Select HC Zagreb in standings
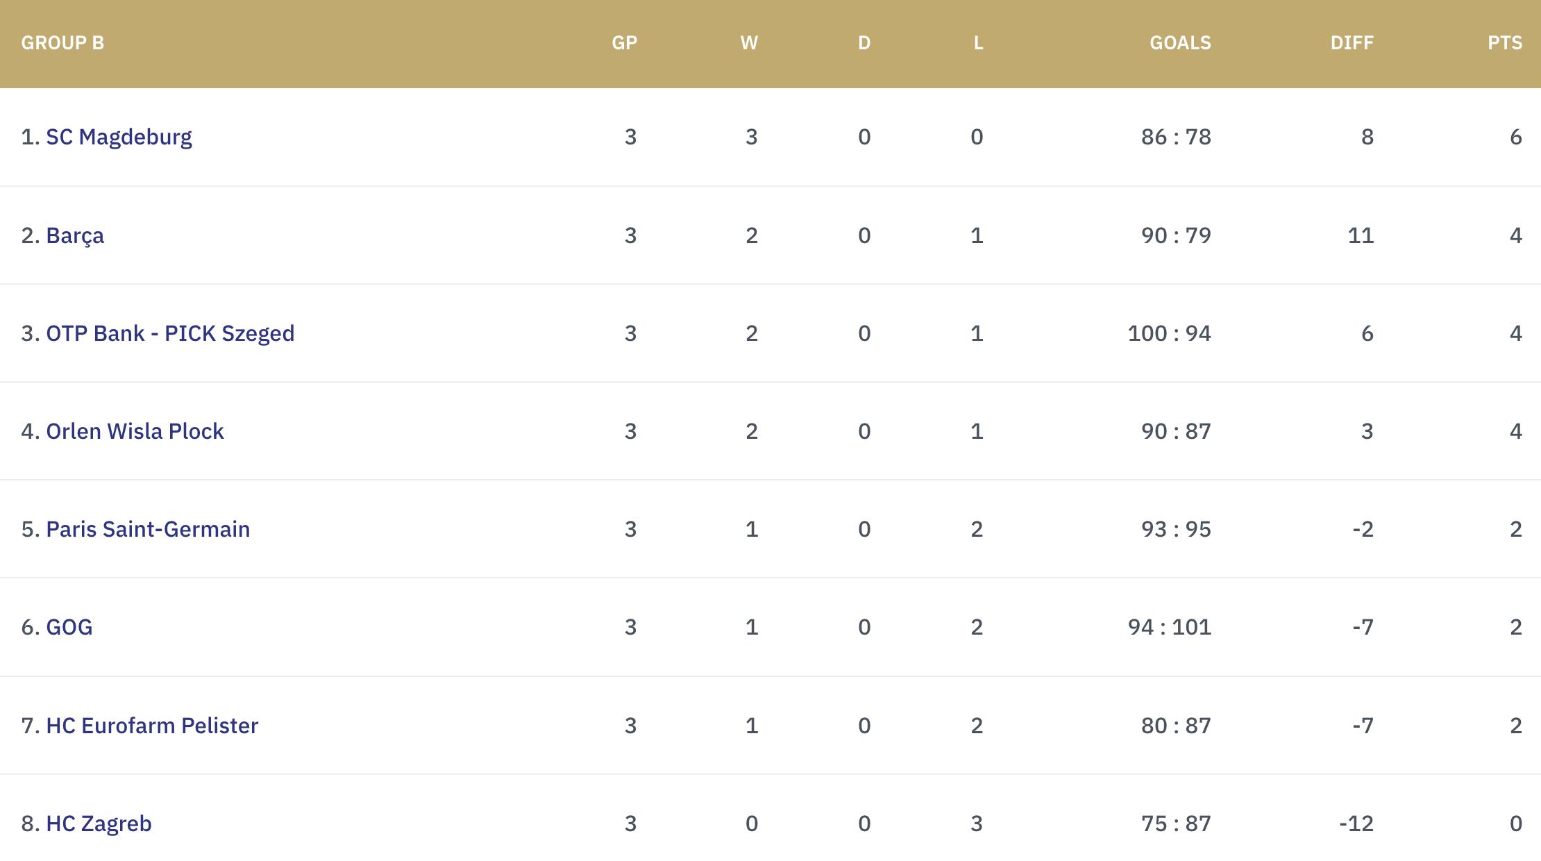Image resolution: width=1541 pixels, height=861 pixels. [x=99, y=824]
